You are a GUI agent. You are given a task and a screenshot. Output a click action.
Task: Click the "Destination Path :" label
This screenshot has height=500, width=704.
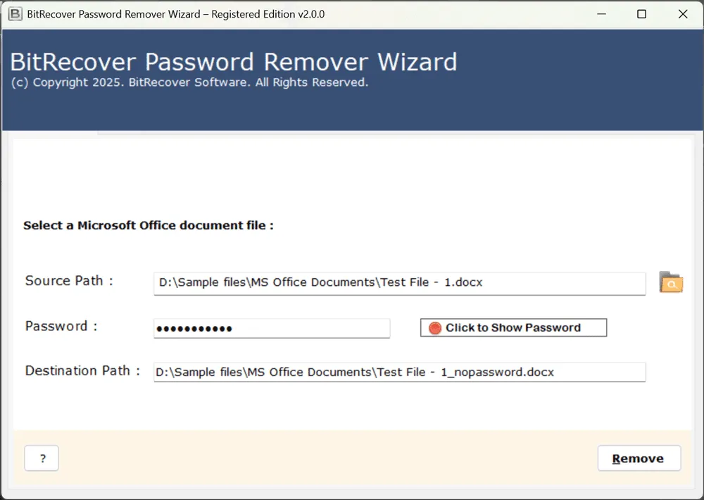(x=82, y=371)
